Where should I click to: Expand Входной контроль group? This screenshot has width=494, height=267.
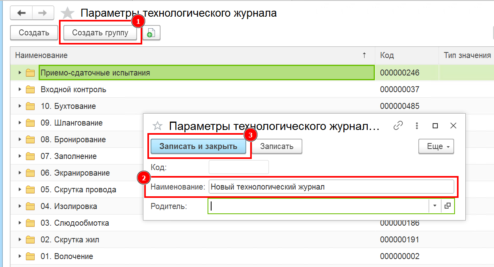click(20, 89)
